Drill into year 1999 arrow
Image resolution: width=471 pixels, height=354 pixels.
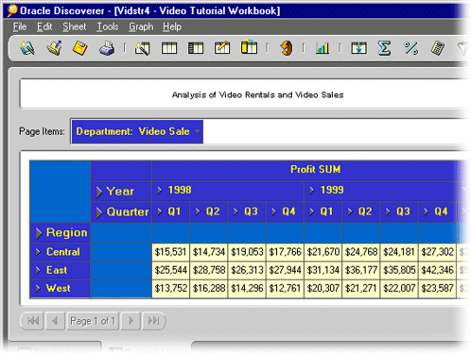coord(312,190)
